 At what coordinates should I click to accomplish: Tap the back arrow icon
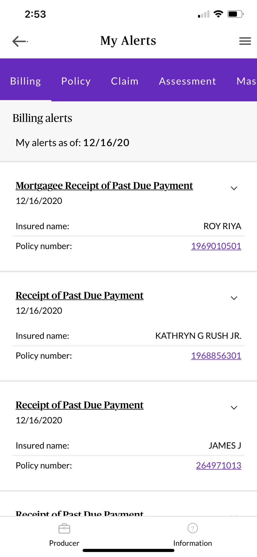pyautogui.click(x=20, y=41)
